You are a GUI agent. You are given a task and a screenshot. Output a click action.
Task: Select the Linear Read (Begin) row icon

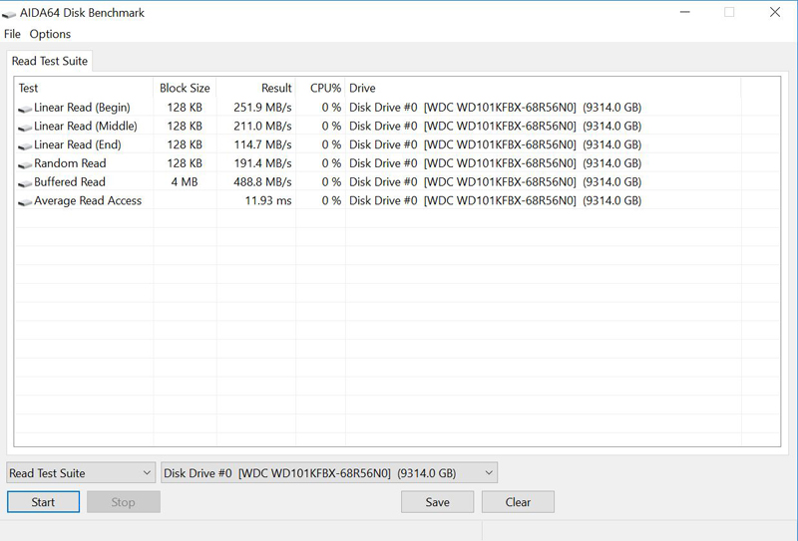pyautogui.click(x=25, y=109)
